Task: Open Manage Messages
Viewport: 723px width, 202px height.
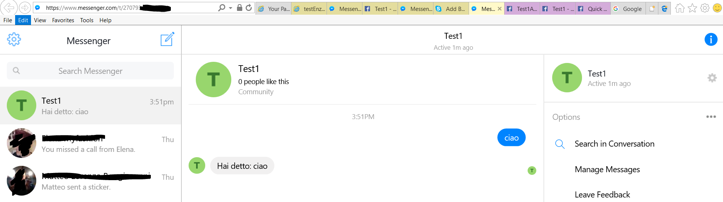Action: click(x=607, y=170)
